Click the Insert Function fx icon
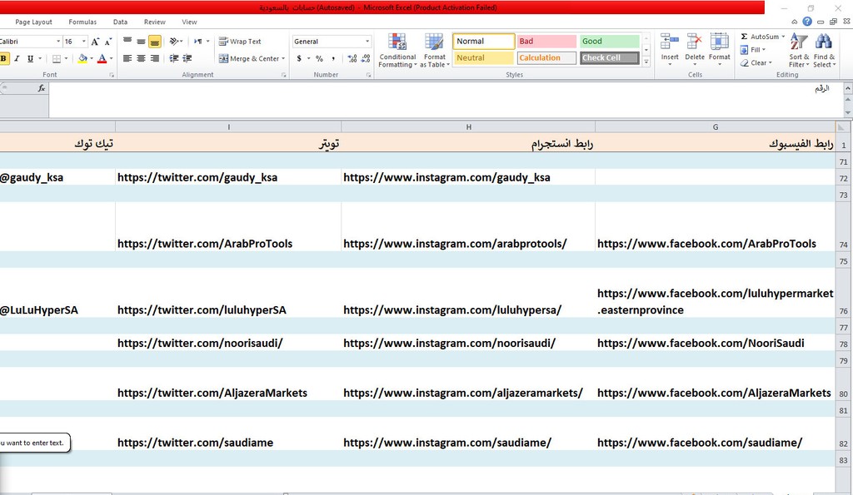The width and height of the screenshot is (853, 495). click(42, 88)
